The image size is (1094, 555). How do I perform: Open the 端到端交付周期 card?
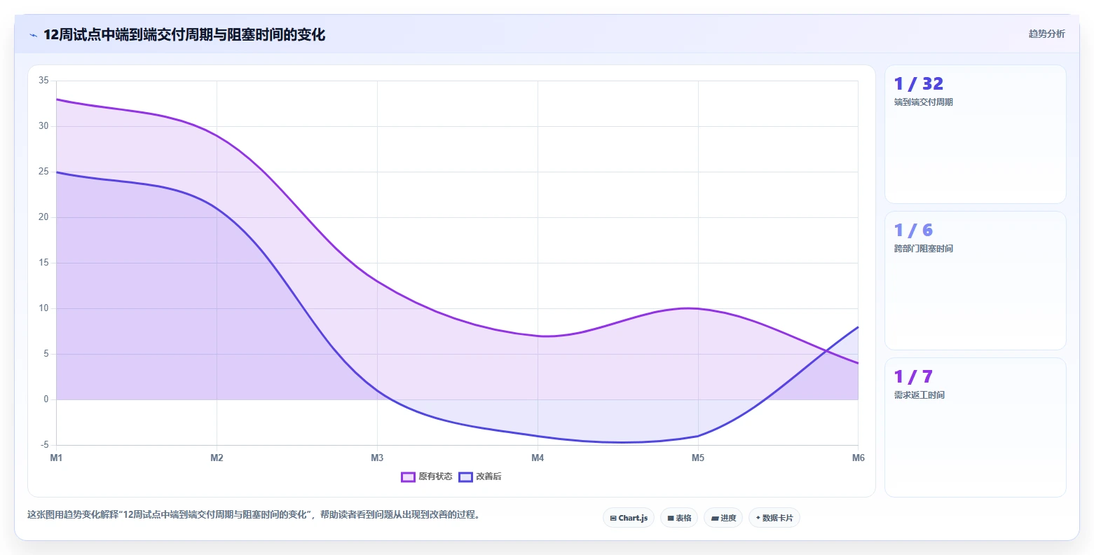(x=976, y=135)
